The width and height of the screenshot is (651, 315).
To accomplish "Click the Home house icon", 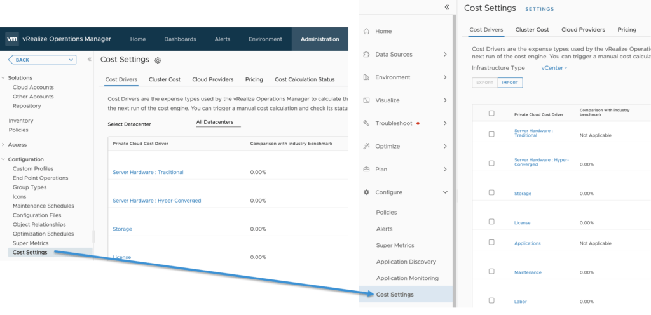I will (366, 31).
